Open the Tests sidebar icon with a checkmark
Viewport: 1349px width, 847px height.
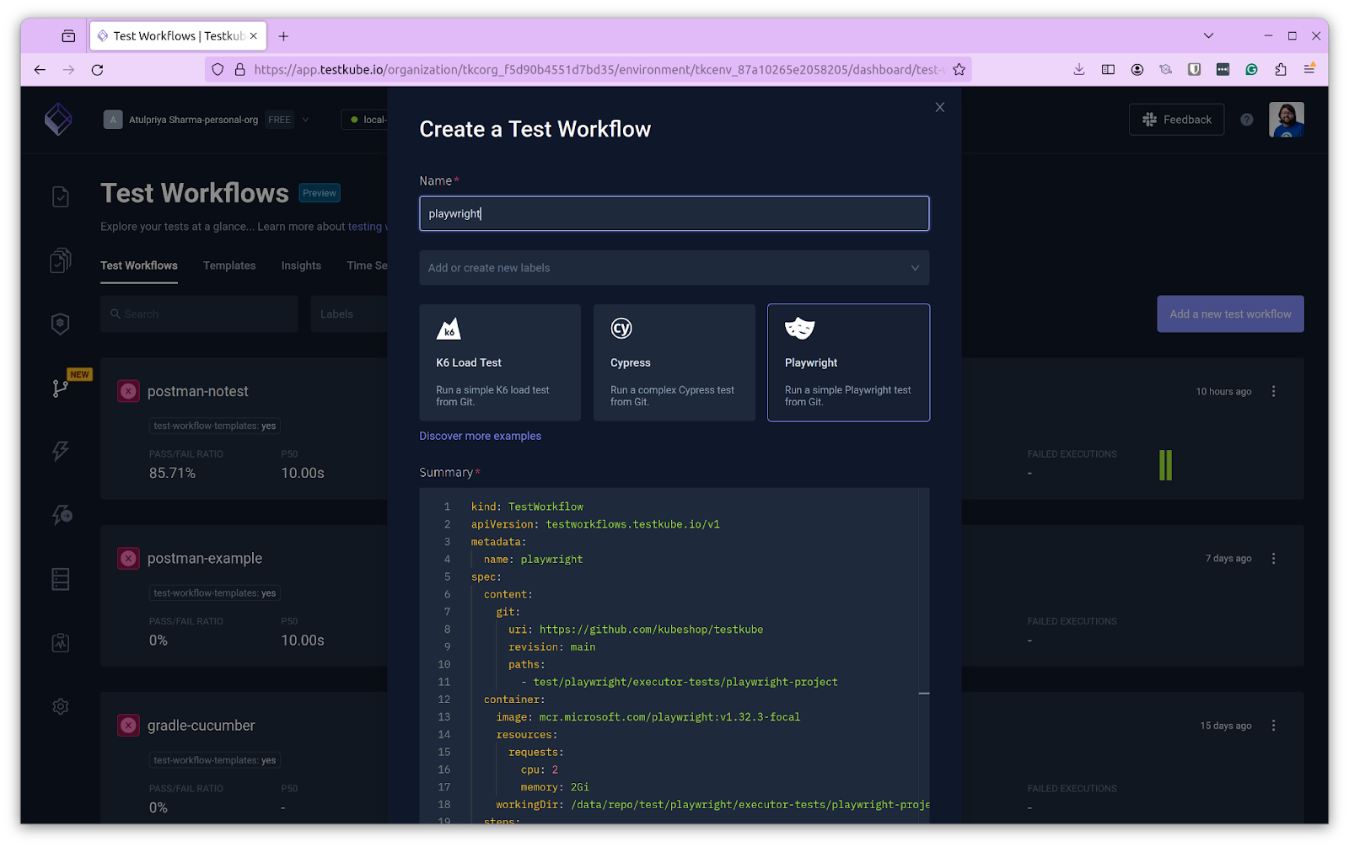click(x=60, y=196)
